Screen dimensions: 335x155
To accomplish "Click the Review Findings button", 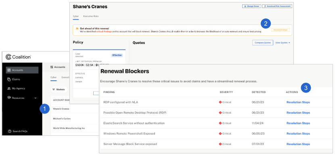I will [281, 30].
